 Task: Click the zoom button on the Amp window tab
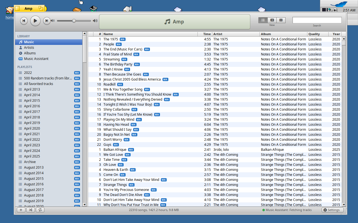41,8
